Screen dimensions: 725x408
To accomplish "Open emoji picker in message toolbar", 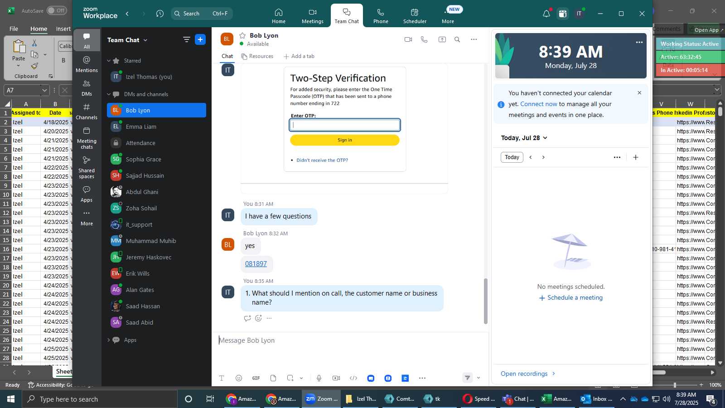I will 239,378.
